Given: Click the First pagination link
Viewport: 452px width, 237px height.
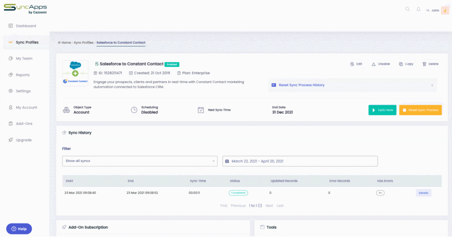Looking at the screenshot, I should click(x=224, y=205).
